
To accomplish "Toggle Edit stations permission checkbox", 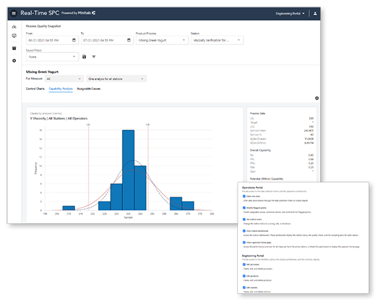I will point(244,288).
